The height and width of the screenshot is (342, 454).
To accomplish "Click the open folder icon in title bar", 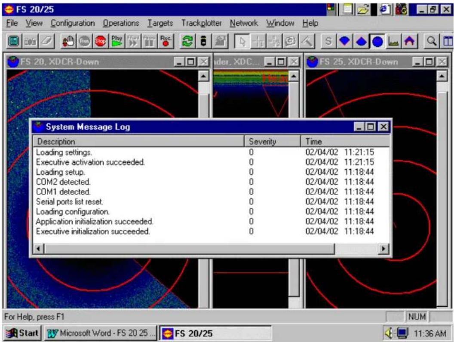I will click(363, 9).
